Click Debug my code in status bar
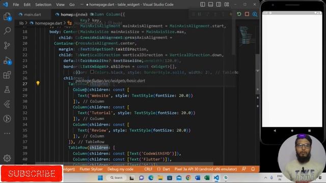Viewport: 326px width, 183px height. [x=120, y=169]
